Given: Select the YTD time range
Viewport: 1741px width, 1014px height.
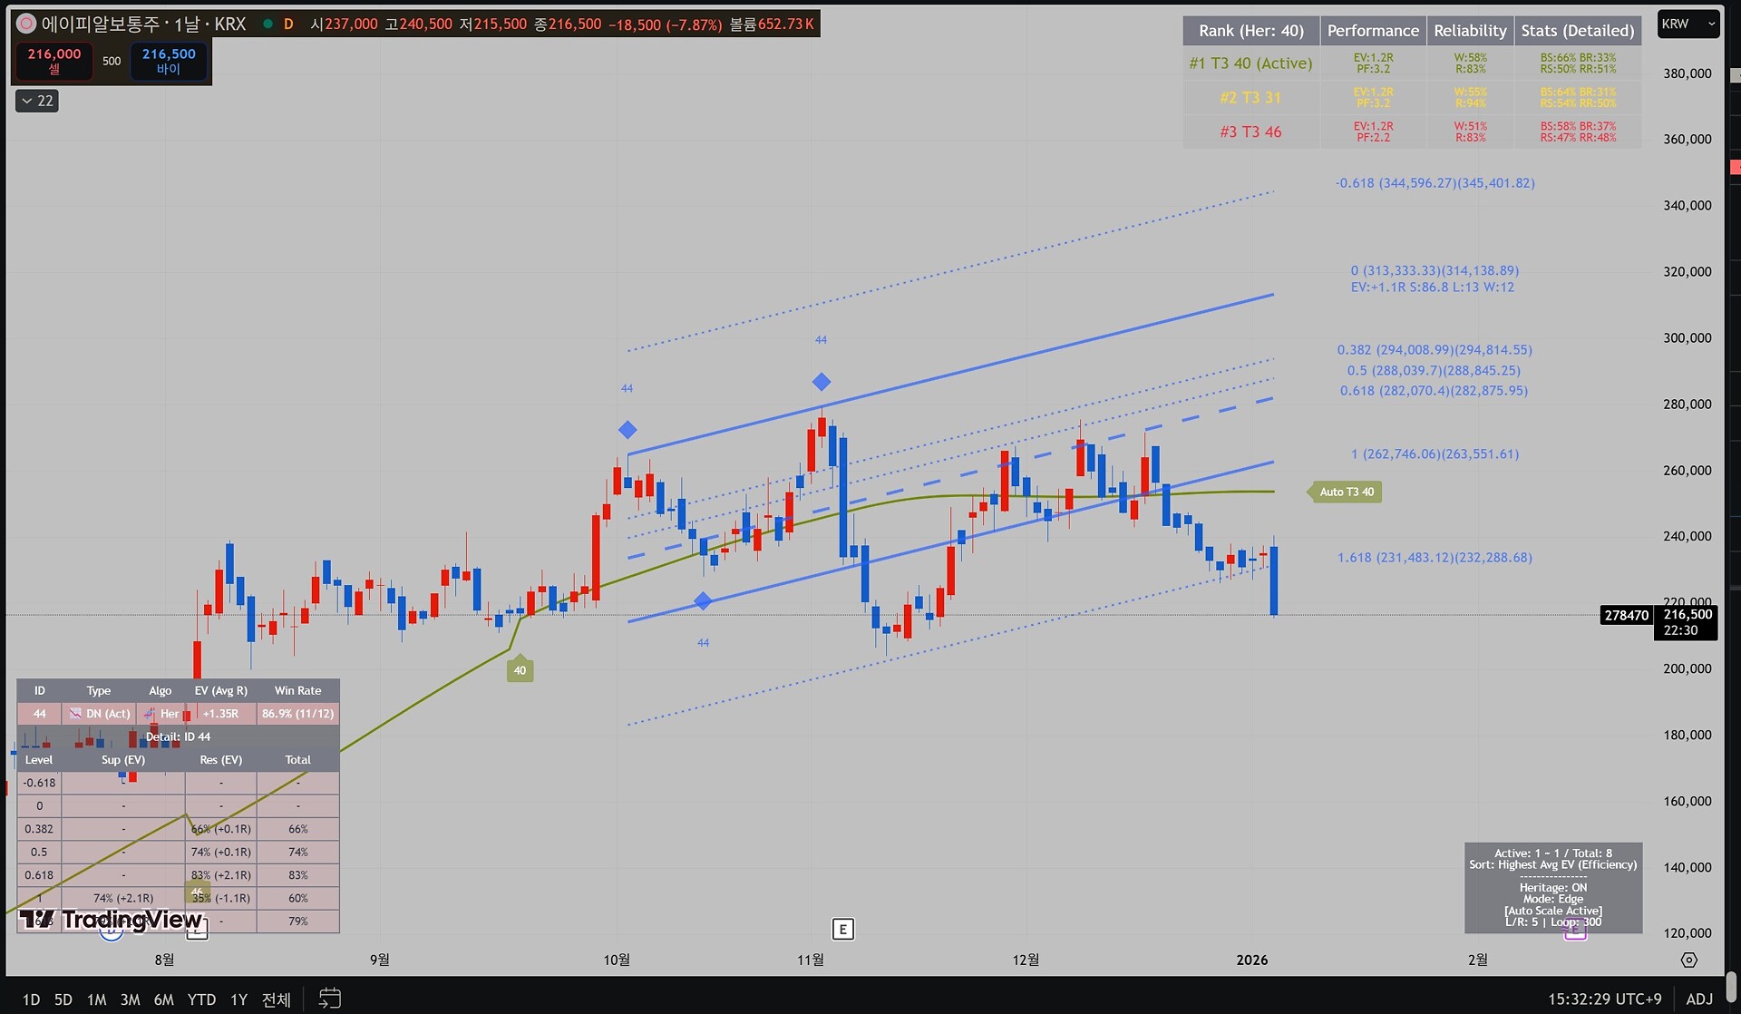Looking at the screenshot, I should [201, 999].
